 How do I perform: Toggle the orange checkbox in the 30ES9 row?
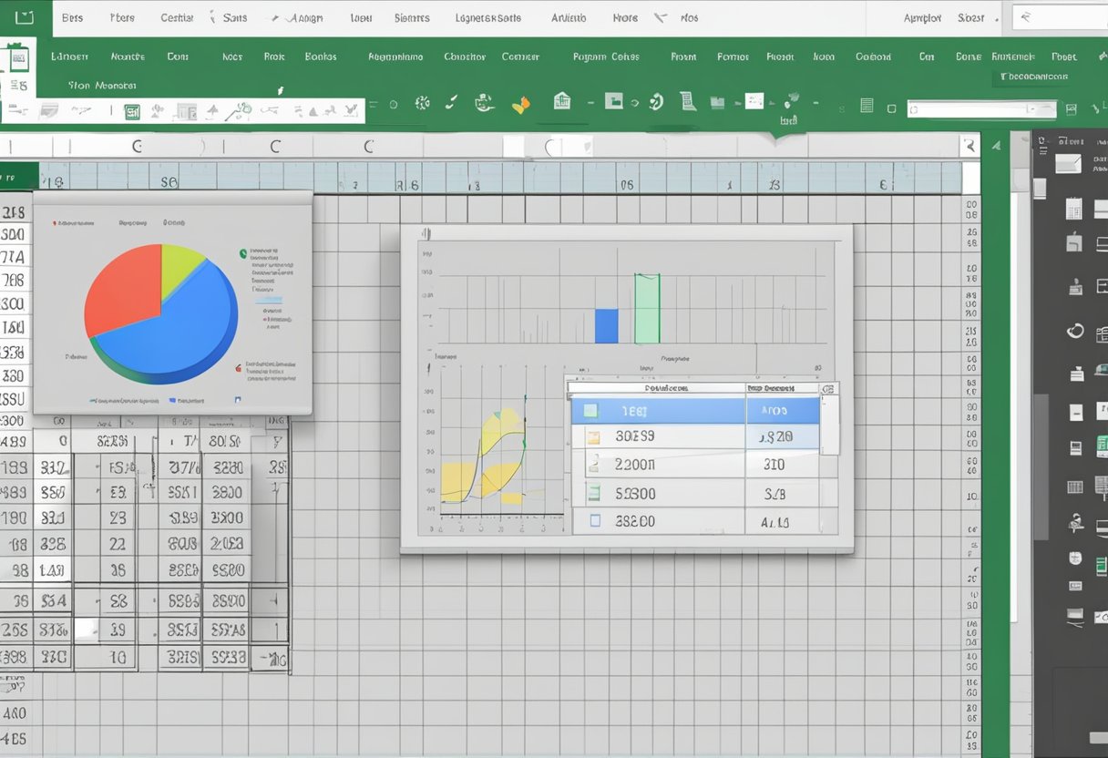click(x=593, y=437)
